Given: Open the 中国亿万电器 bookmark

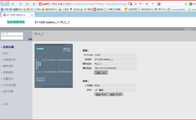Looking at the screenshot, I should coord(113,9).
